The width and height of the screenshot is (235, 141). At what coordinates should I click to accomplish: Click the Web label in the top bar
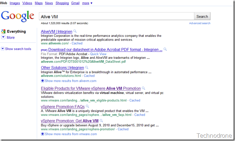[4, 3]
